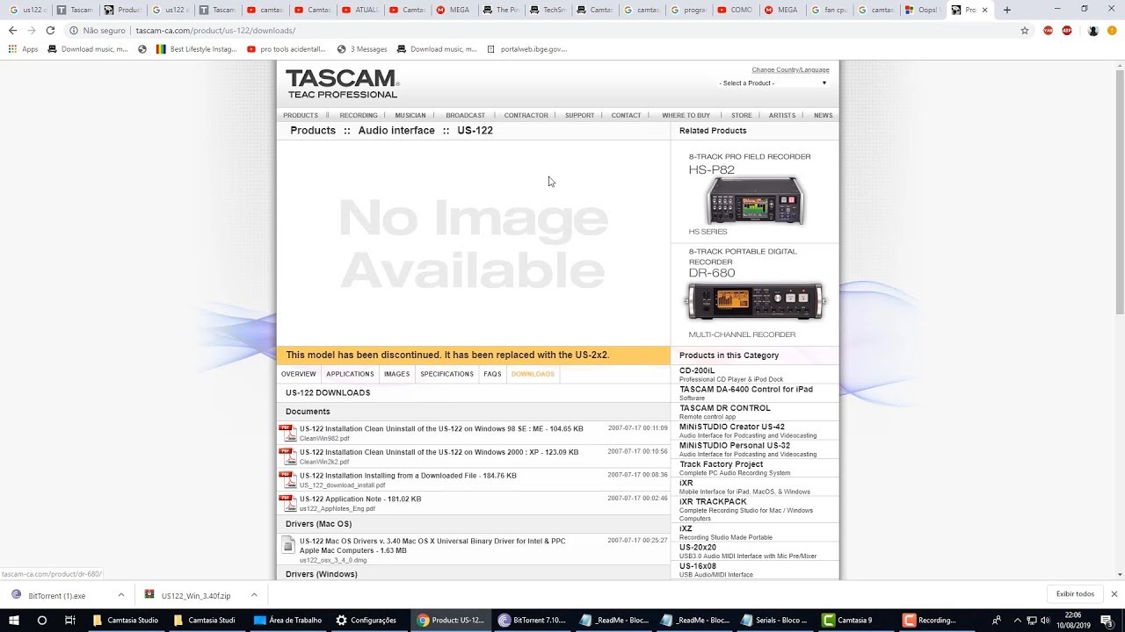Open a new browser tab with plus

click(x=1007, y=10)
